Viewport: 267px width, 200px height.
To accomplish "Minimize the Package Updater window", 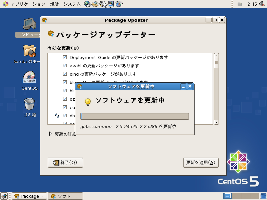I will 209,20.
